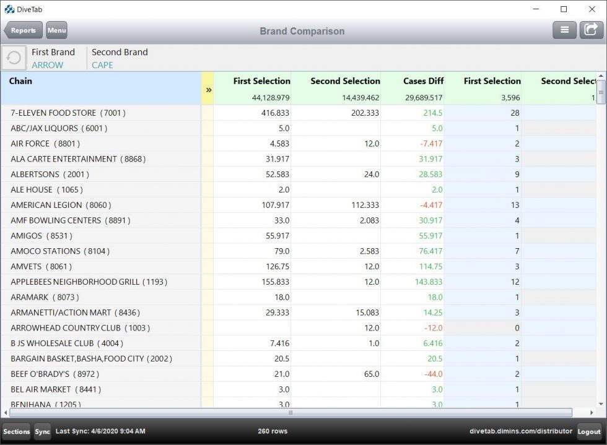Image resolution: width=607 pixels, height=445 pixels.
Task: Click the Sync icon in the status bar
Action: (42, 431)
